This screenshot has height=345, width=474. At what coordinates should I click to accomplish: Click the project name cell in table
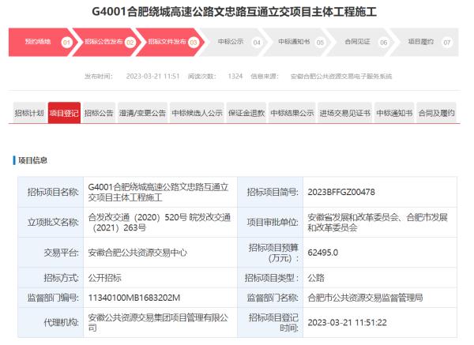[160, 192]
